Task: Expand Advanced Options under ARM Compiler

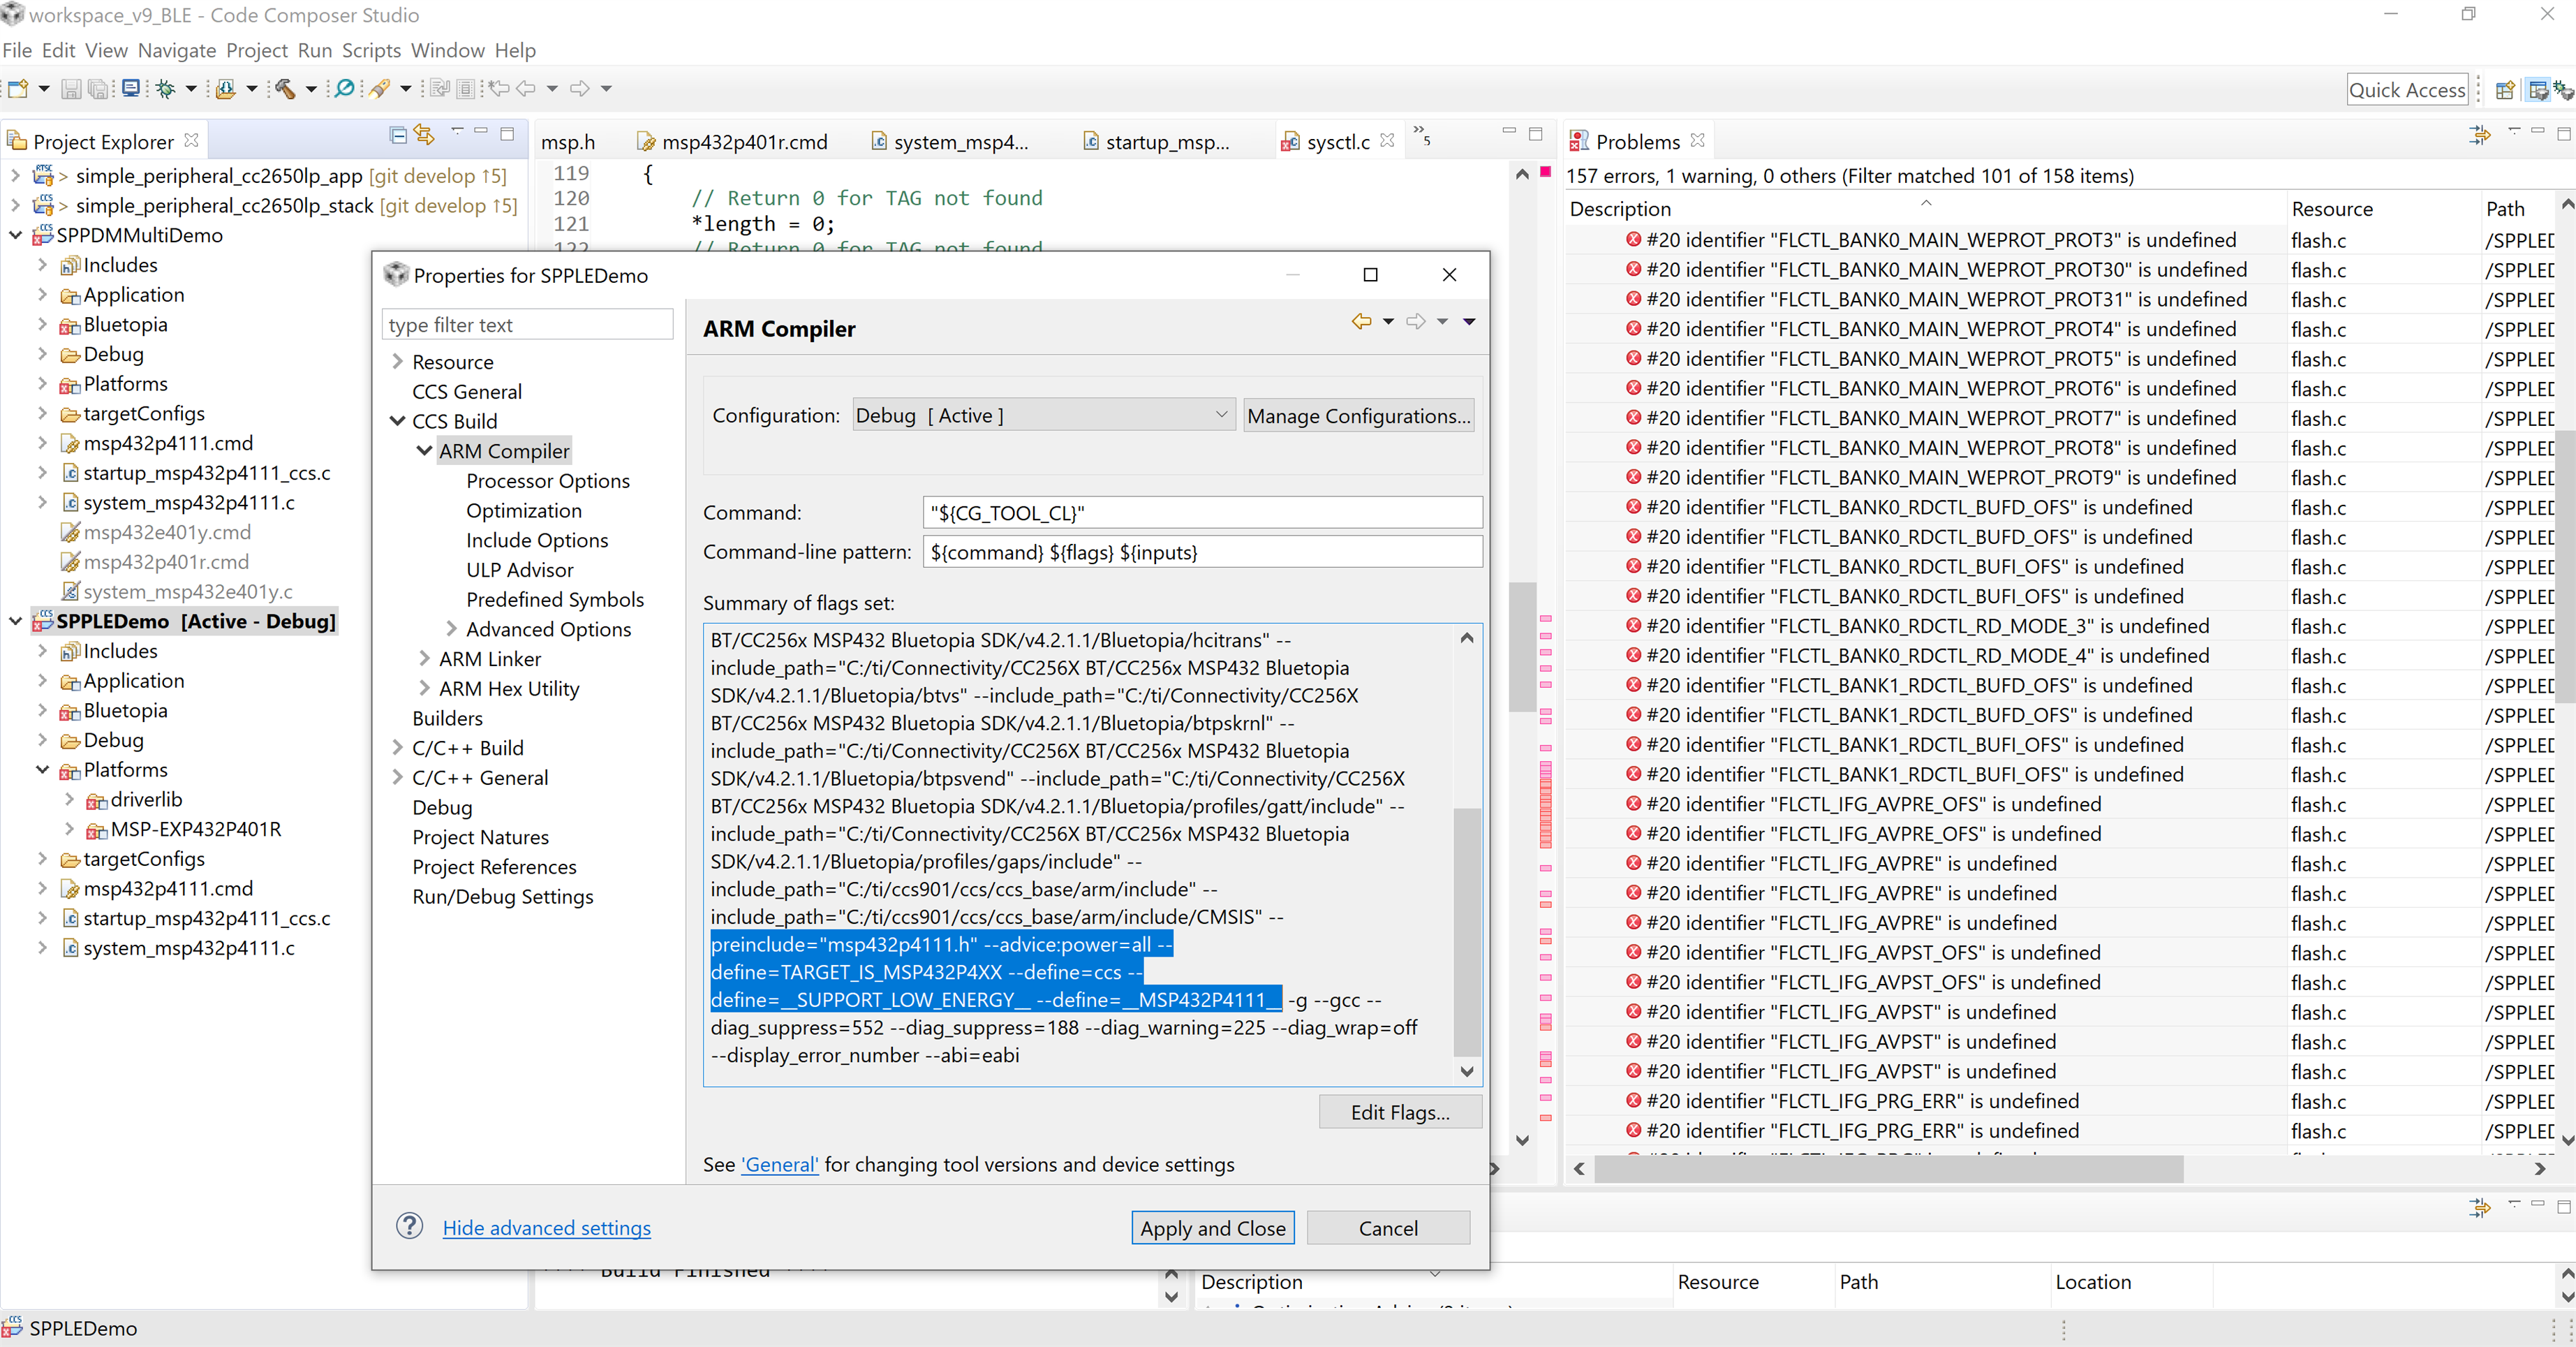Action: pos(451,628)
